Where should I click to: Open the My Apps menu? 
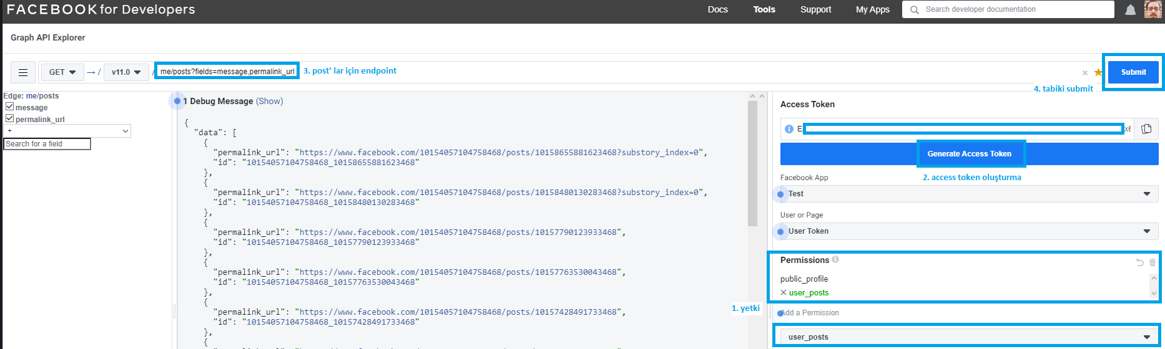[873, 9]
